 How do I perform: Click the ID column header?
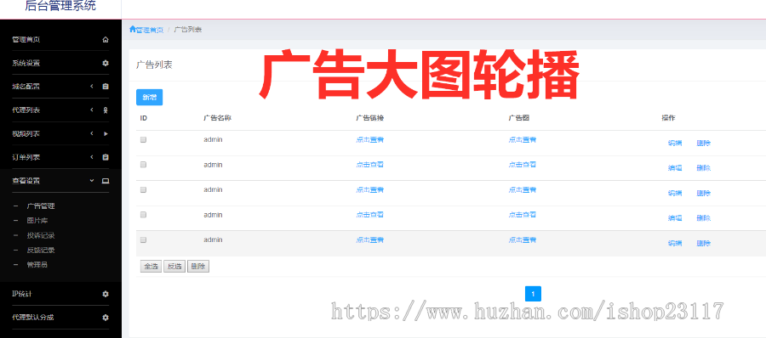coord(144,118)
